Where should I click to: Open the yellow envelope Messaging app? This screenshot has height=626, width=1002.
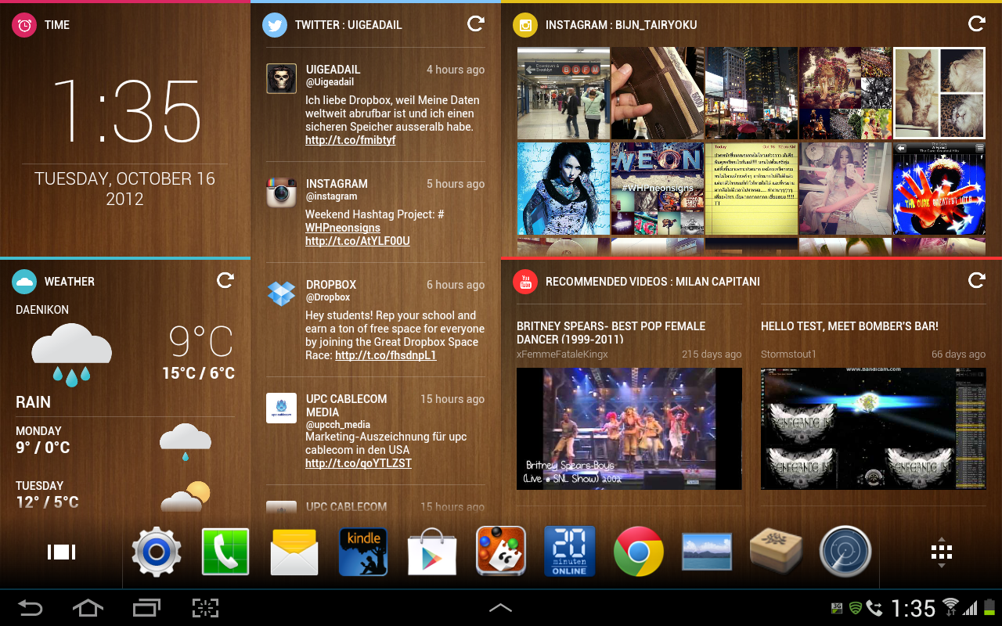(x=294, y=552)
